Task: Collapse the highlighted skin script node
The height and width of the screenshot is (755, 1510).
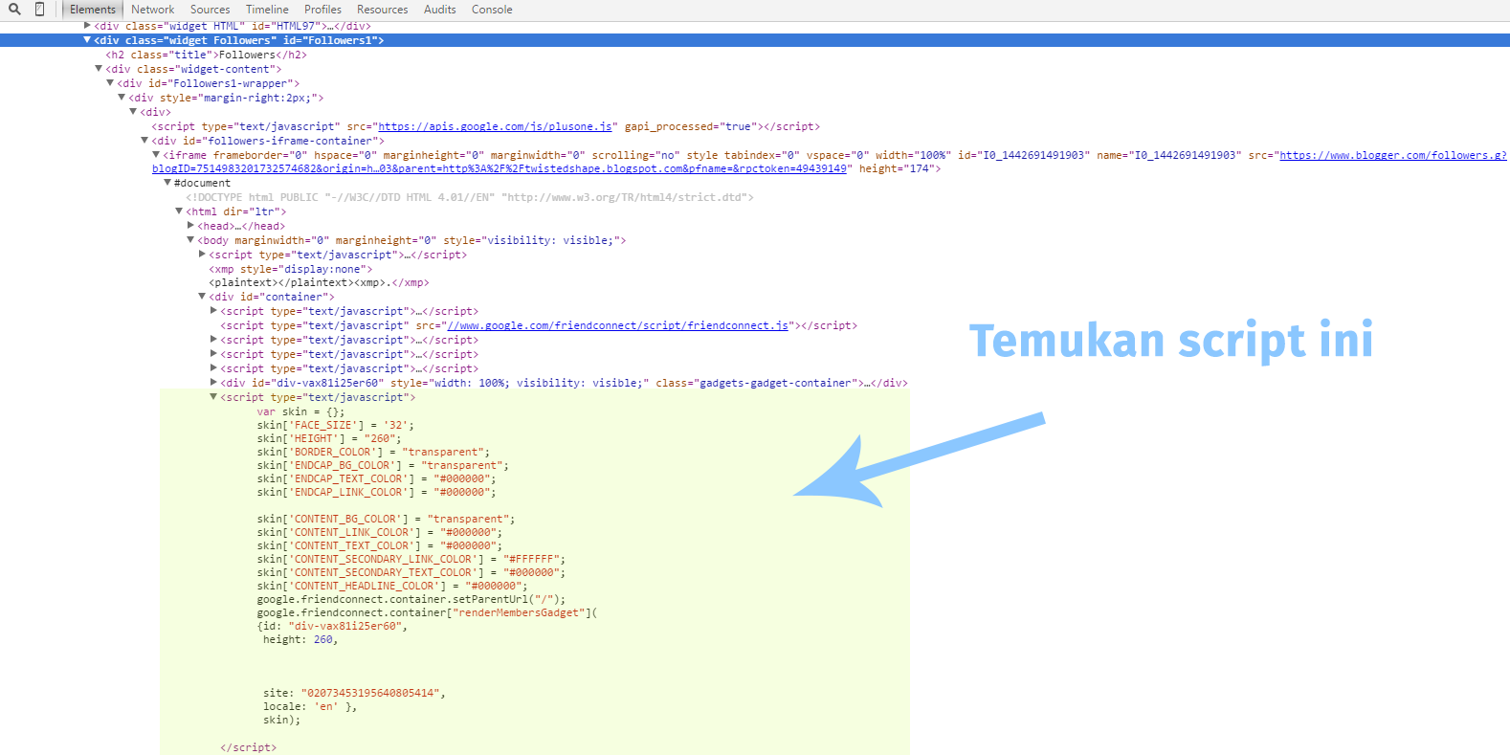Action: (x=213, y=397)
